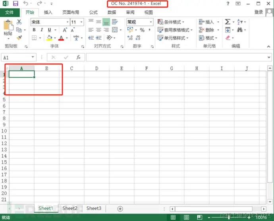
Task: Toggle top vertical alignment
Action: point(91,22)
